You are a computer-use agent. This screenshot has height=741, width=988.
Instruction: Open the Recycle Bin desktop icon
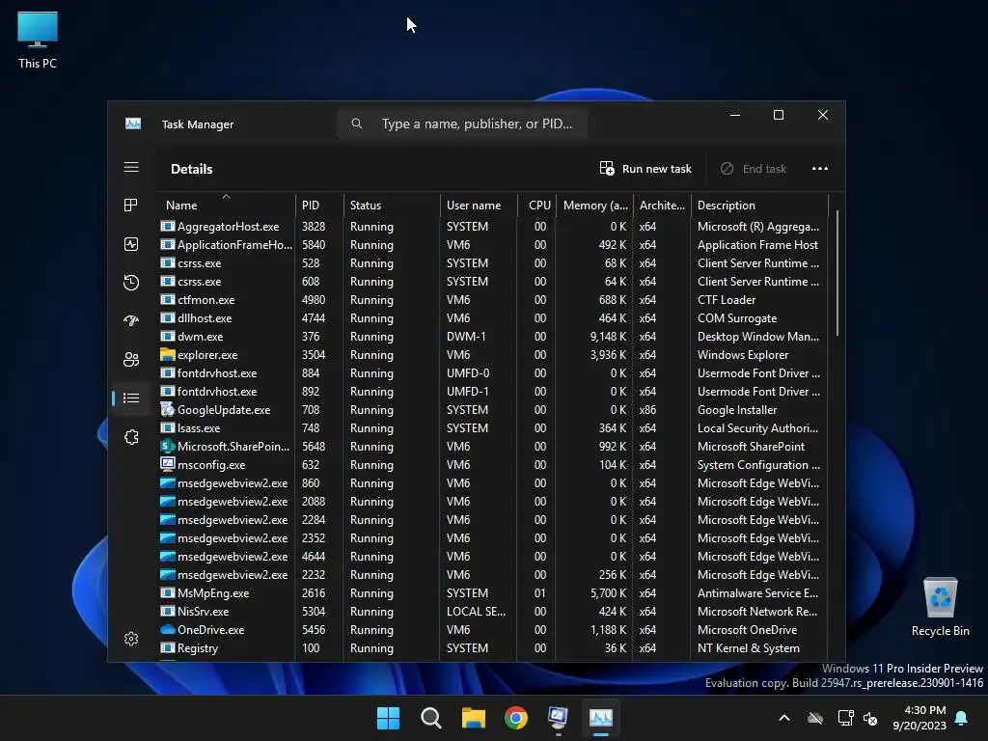[x=940, y=607]
